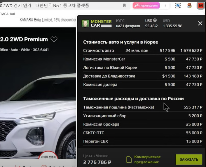Click the browser tab title text
The image size is (206, 167).
tap(45, 6)
